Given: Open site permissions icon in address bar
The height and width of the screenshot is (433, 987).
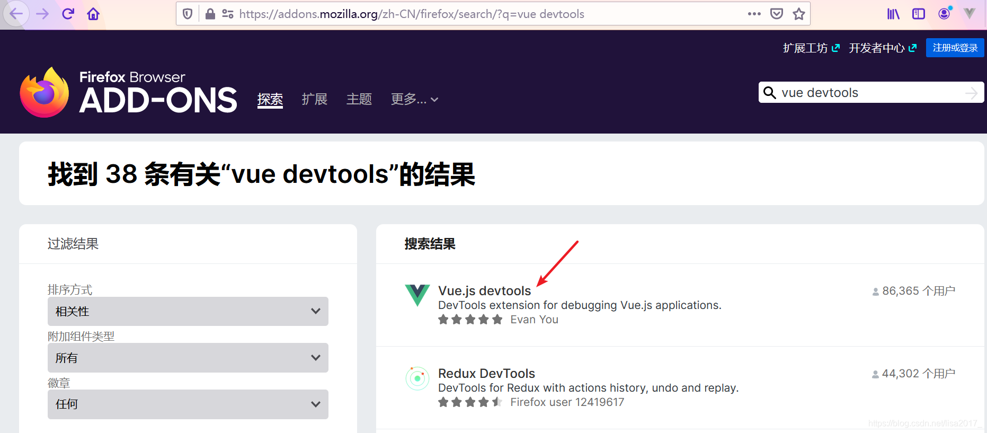Looking at the screenshot, I should point(228,14).
